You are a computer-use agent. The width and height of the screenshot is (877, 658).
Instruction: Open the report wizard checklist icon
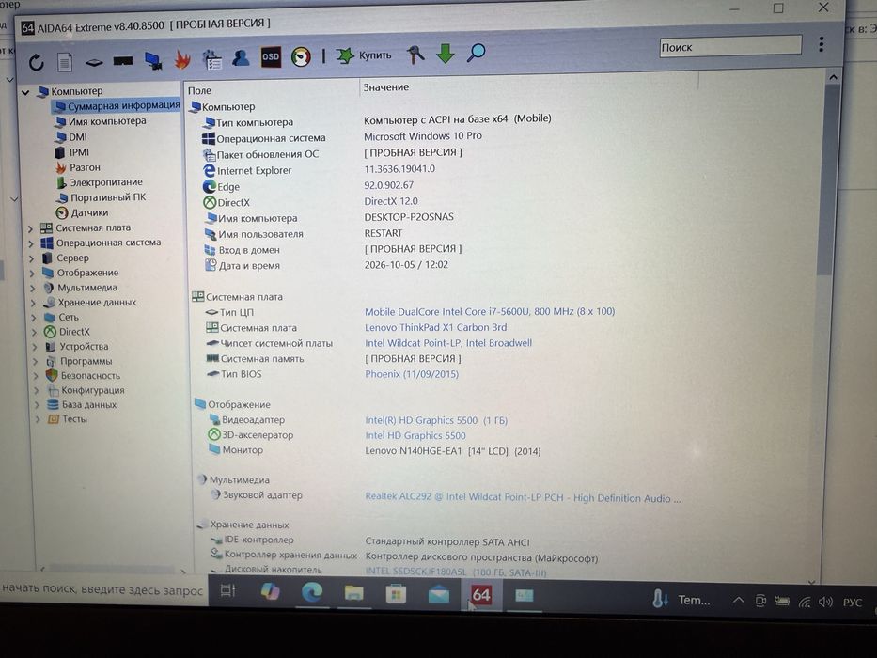(212, 58)
